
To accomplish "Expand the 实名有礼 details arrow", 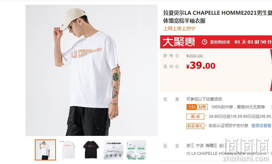I will pyautogui.click(x=206, y=125).
